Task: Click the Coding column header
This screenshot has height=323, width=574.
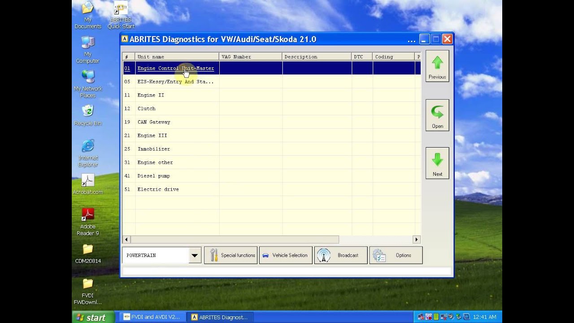Action: pos(393,57)
